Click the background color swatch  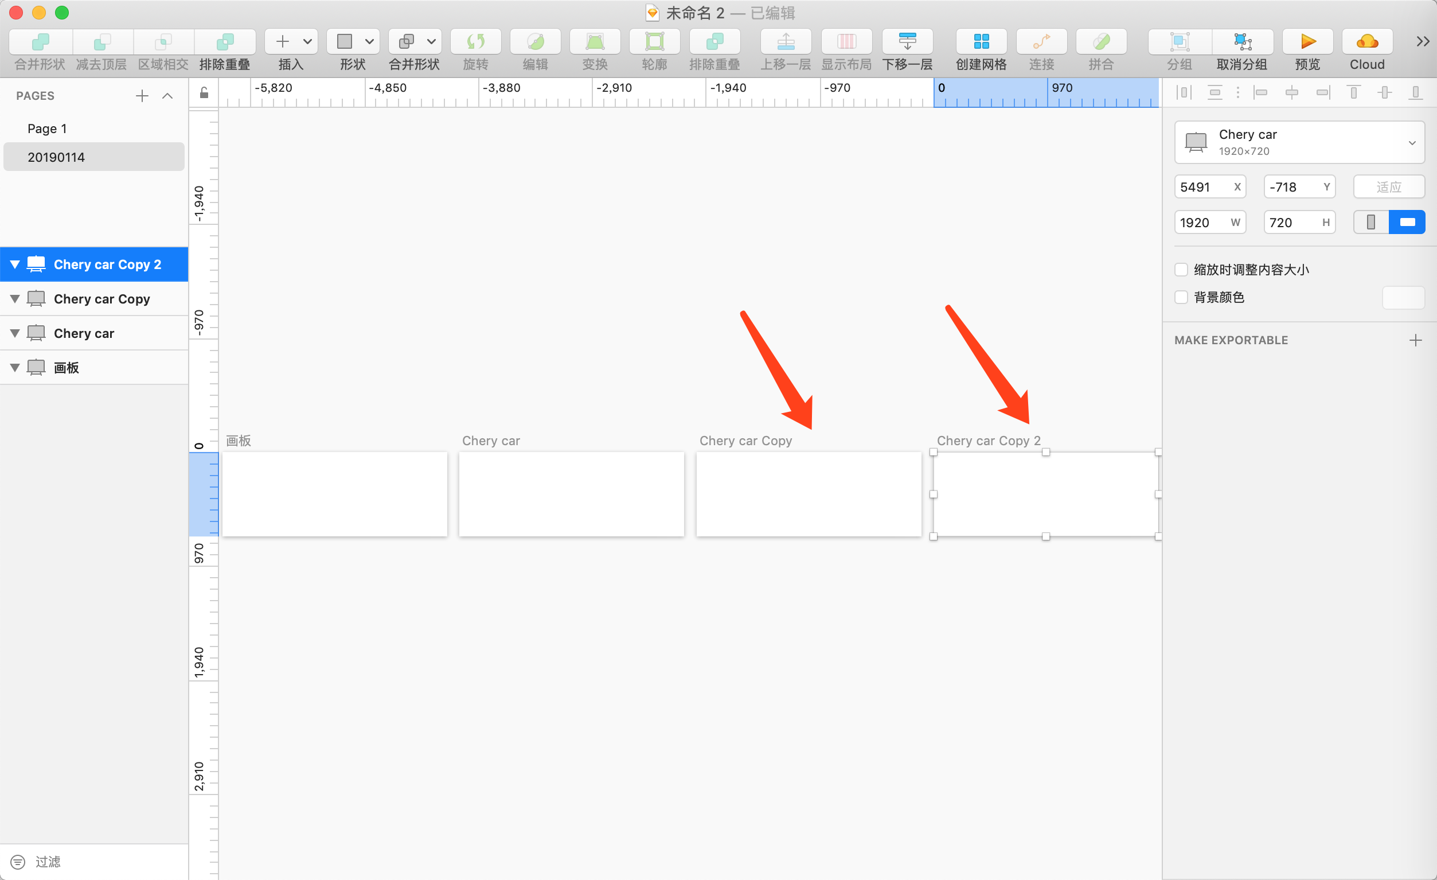tap(1403, 298)
